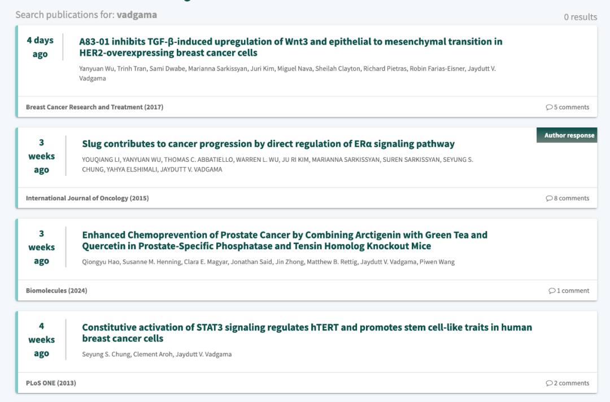Open the Constitutive activation of STAT3 article
The height and width of the screenshot is (402, 610).
(307, 333)
